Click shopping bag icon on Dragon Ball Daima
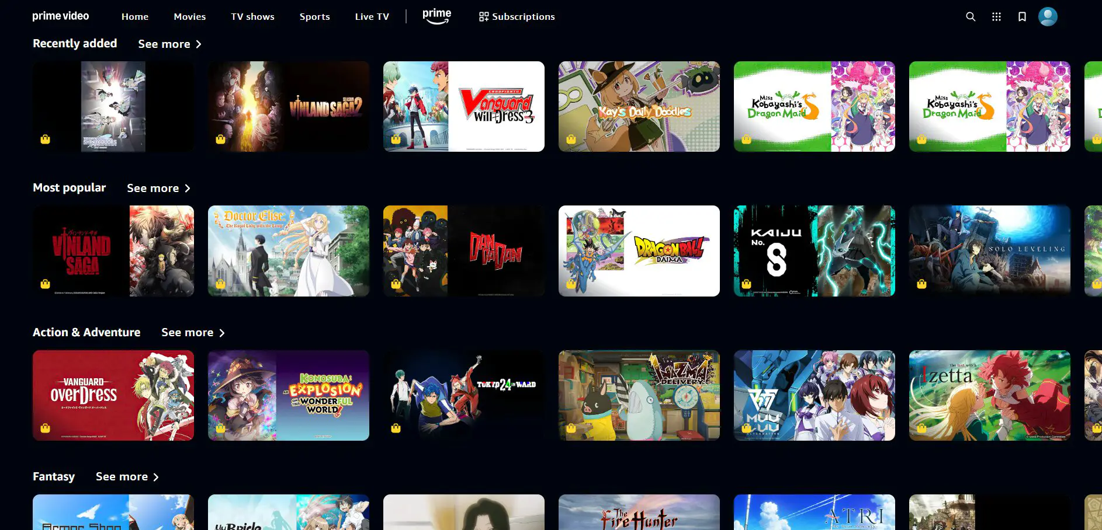Screen dimensions: 1102x530 tap(571, 284)
